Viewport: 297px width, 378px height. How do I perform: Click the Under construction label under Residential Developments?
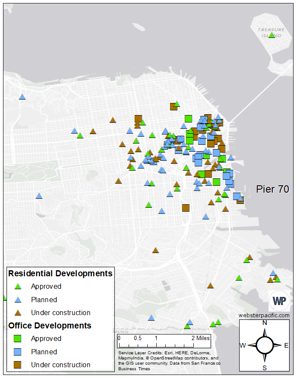click(x=60, y=312)
